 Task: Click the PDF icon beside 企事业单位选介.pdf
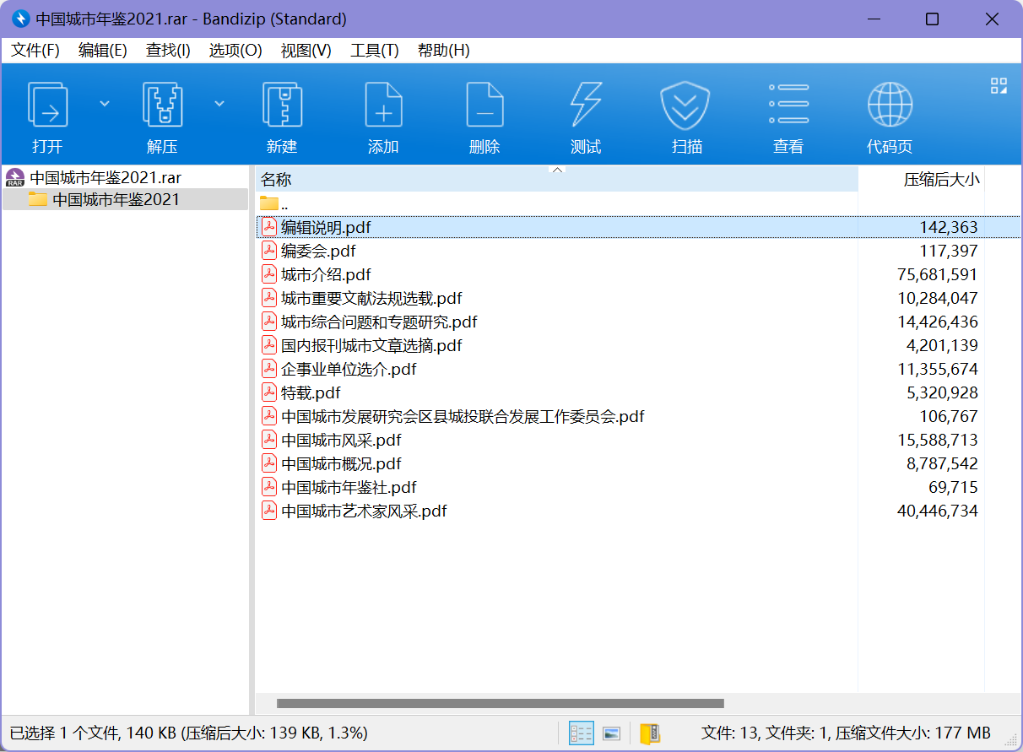pyautogui.click(x=269, y=369)
